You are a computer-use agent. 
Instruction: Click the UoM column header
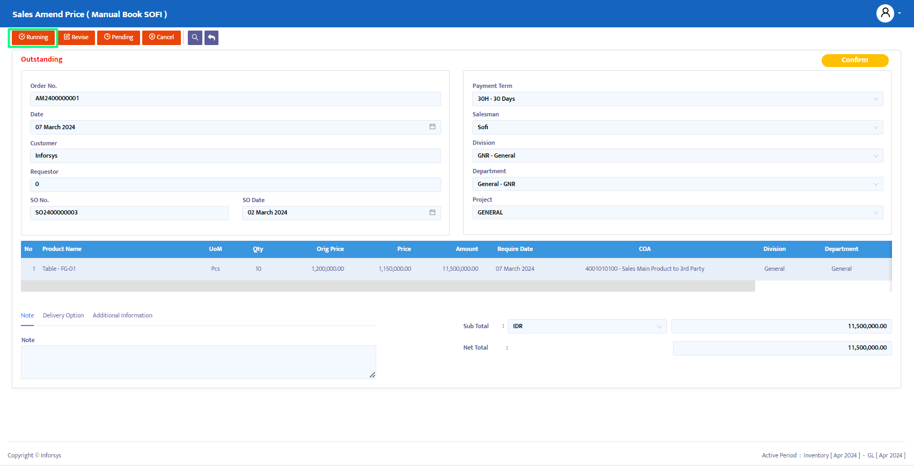[x=215, y=249]
